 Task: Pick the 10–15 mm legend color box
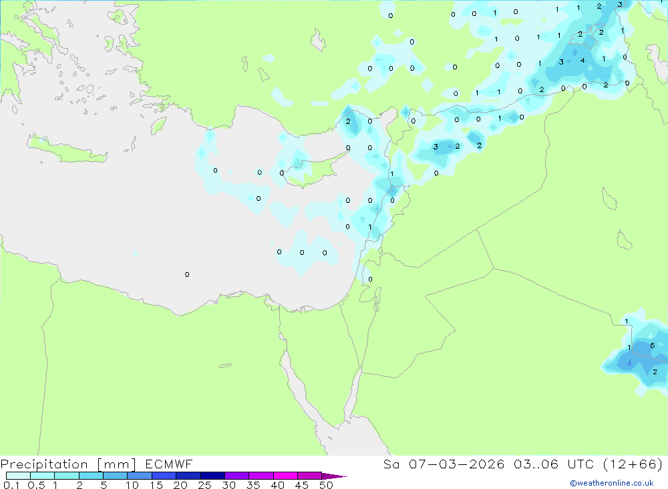[140, 476]
